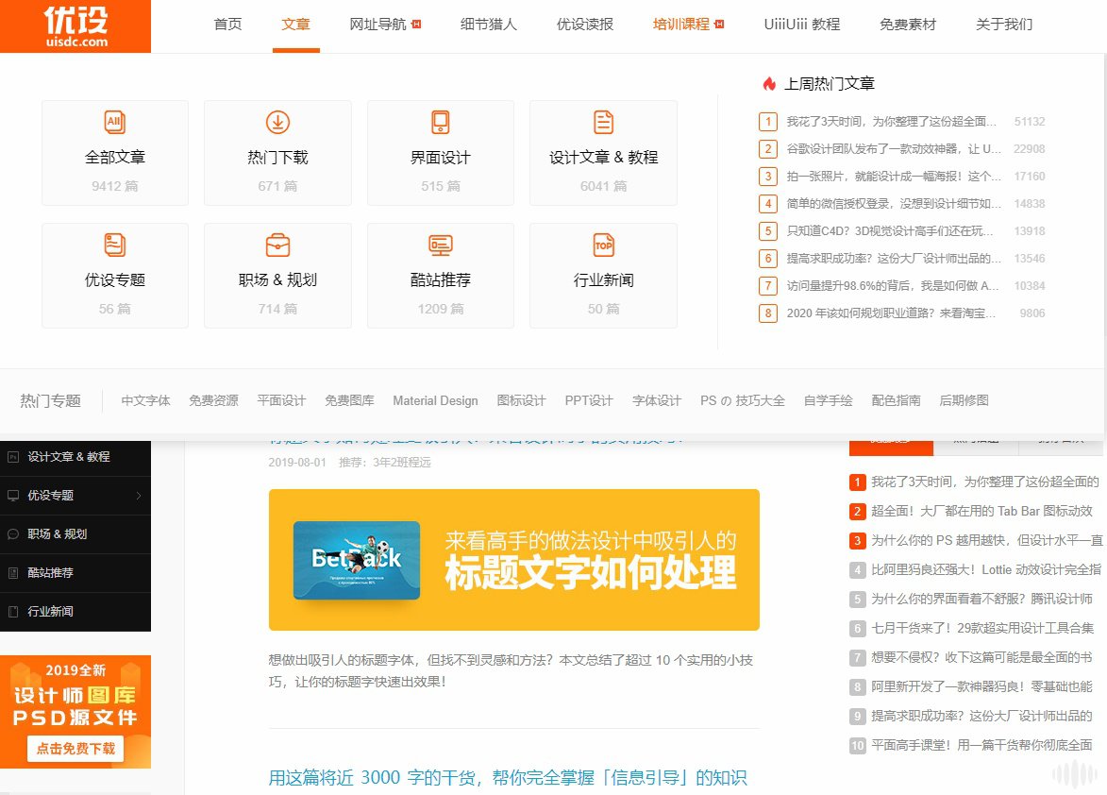This screenshot has width=1107, height=795.
Task: Click the 推荐：3年2班程远 author text
Action: pos(385,463)
